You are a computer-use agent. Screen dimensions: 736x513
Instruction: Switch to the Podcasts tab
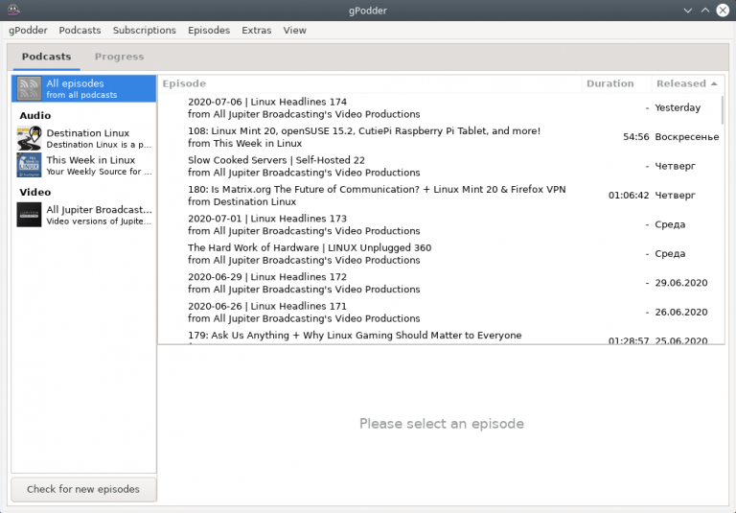(x=46, y=57)
